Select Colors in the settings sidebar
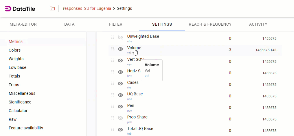This screenshot has width=294, height=136. (15, 50)
